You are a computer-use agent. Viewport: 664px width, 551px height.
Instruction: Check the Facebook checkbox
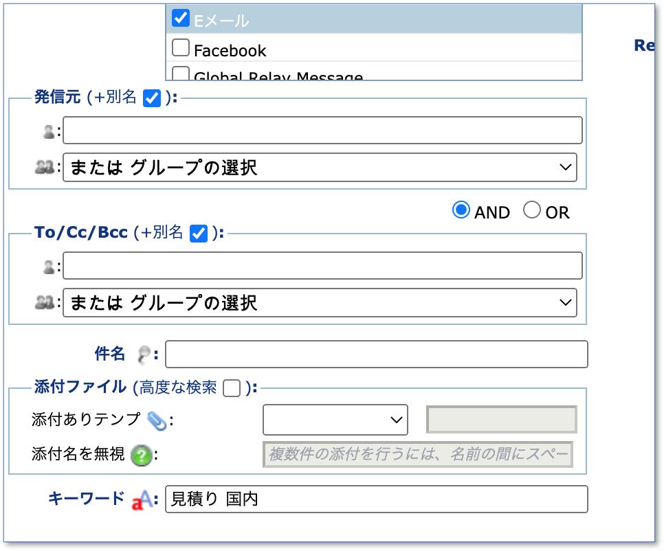tap(181, 47)
